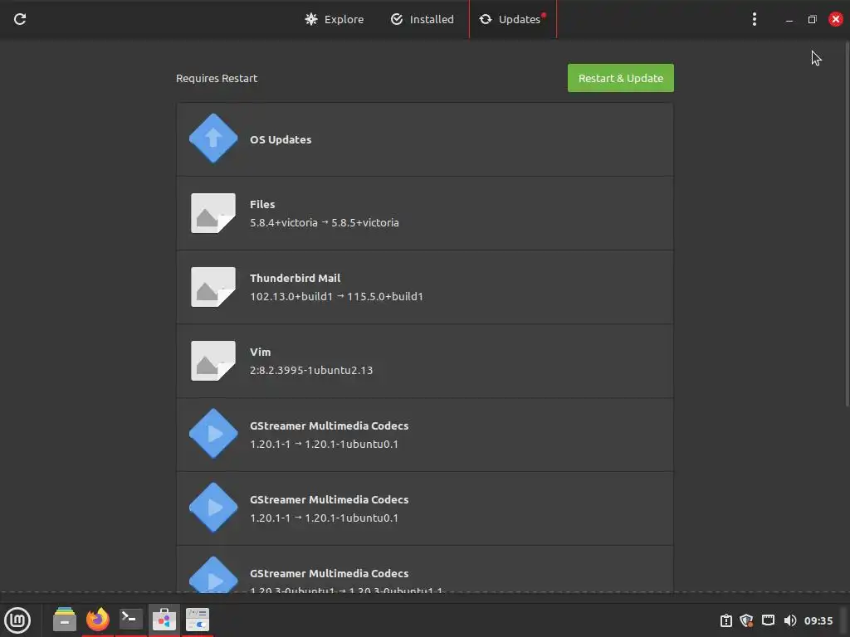Launch the file manager from the panel

tap(65, 619)
